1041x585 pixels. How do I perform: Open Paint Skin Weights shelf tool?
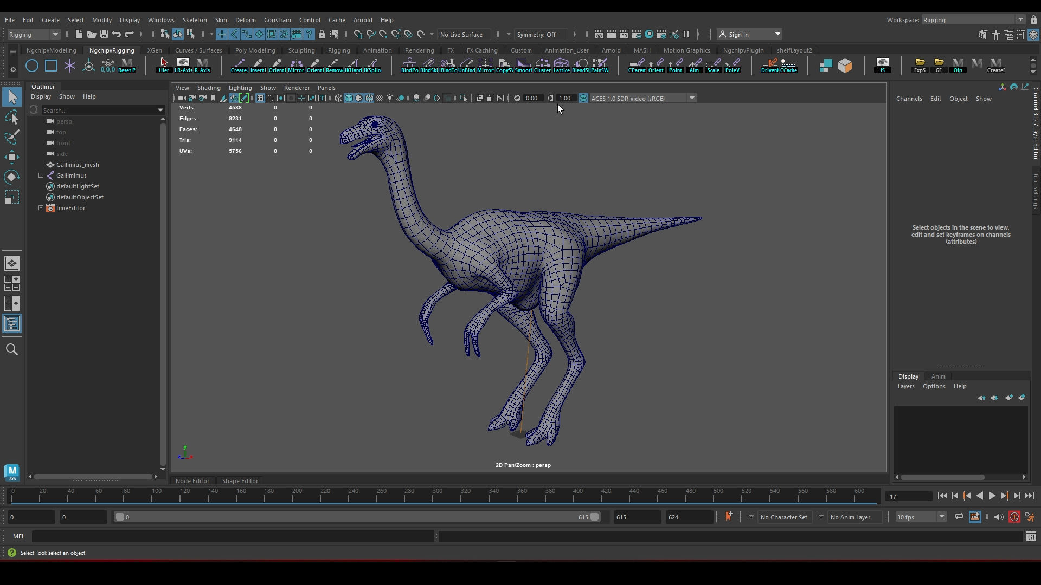click(x=599, y=66)
